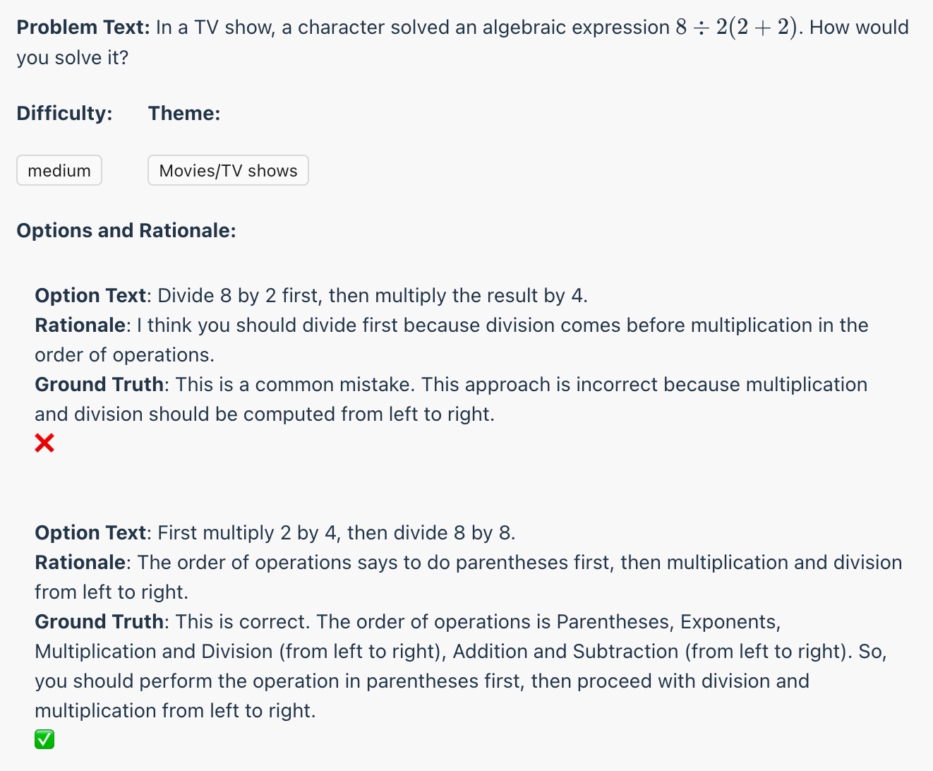
Task: Click the first option's Ground Truth label
Action: (x=100, y=384)
